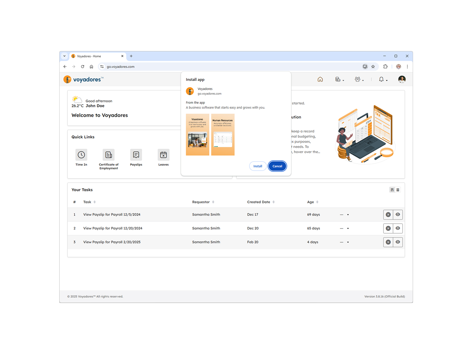Click the Voyadores screenshot thumbnail in dialog
The width and height of the screenshot is (472, 354).
tap(198, 135)
